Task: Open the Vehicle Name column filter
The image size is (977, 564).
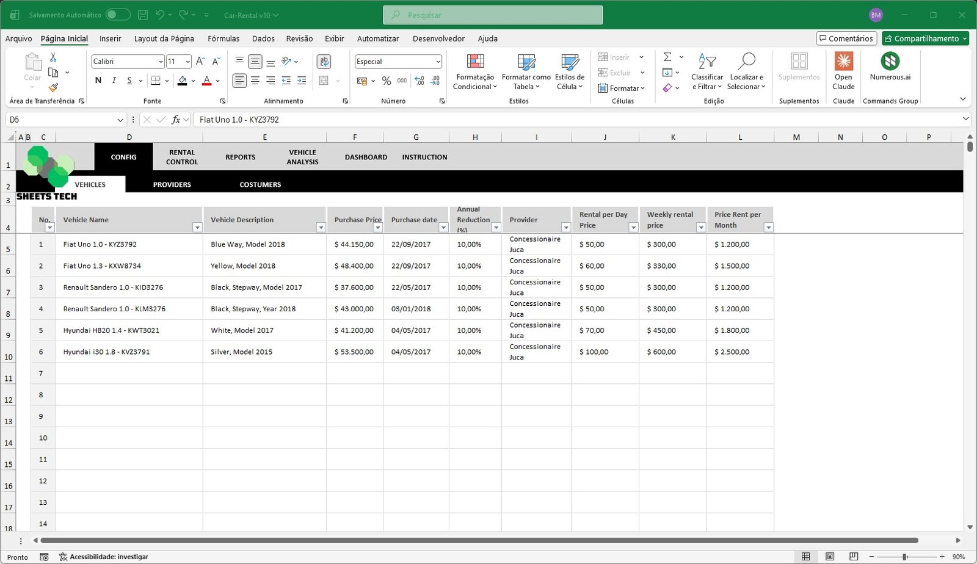Action: pos(197,227)
